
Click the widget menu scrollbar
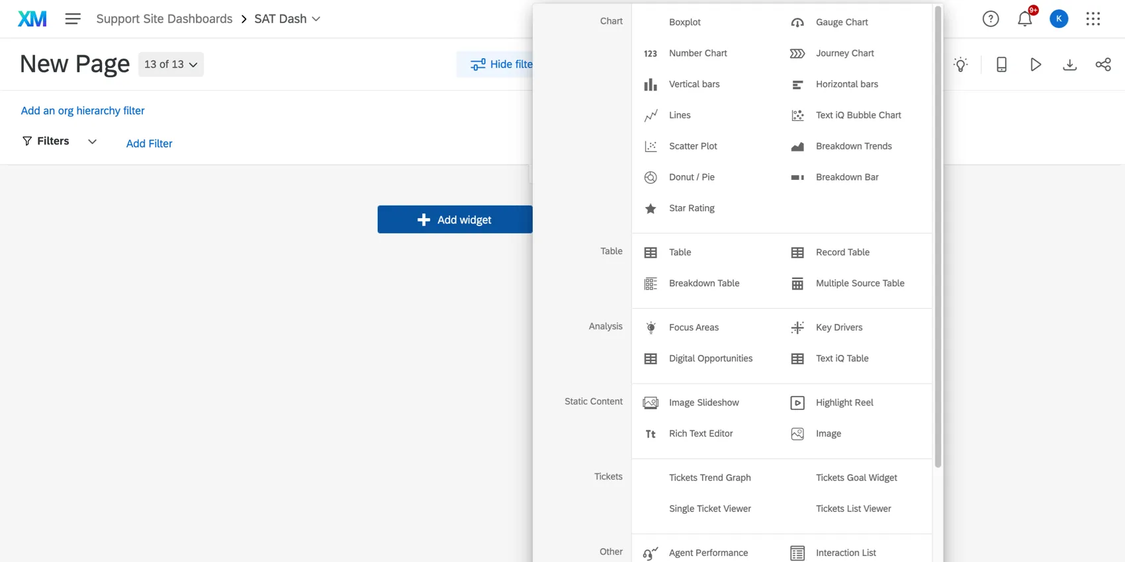(x=937, y=237)
